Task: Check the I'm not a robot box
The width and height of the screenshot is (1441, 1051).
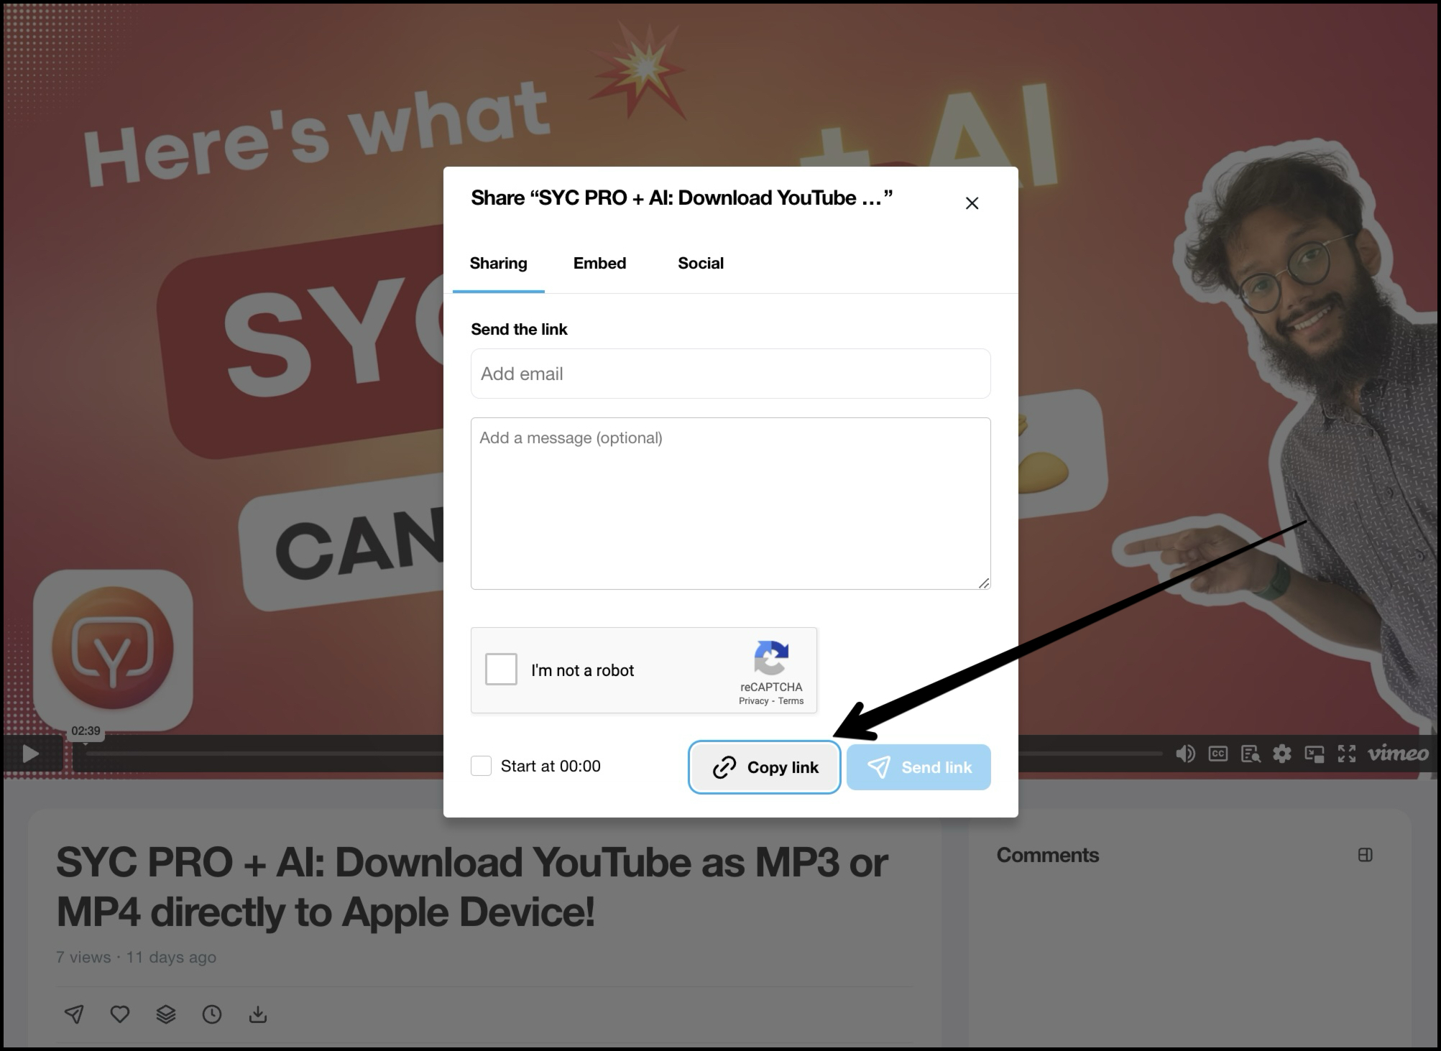Action: (501, 670)
